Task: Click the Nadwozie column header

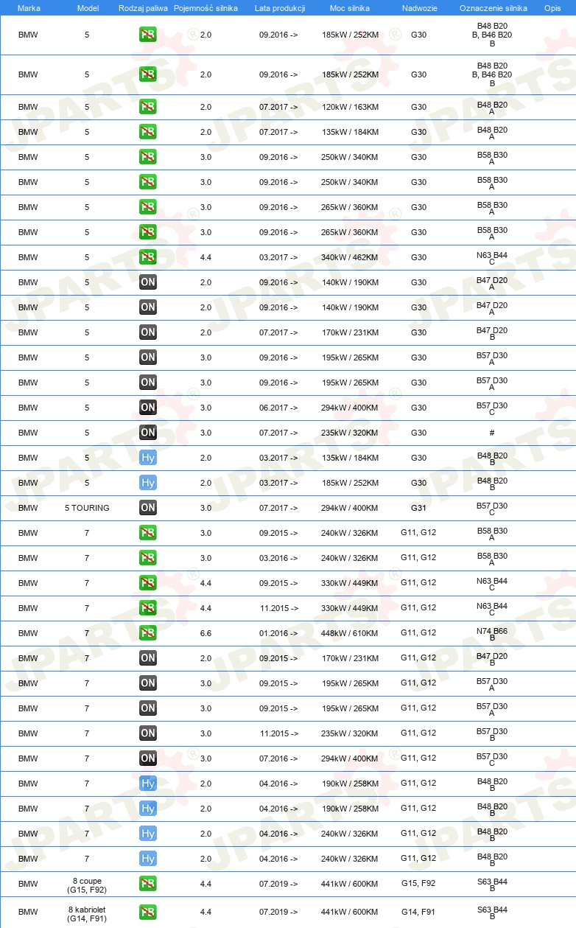Action: tap(418, 8)
